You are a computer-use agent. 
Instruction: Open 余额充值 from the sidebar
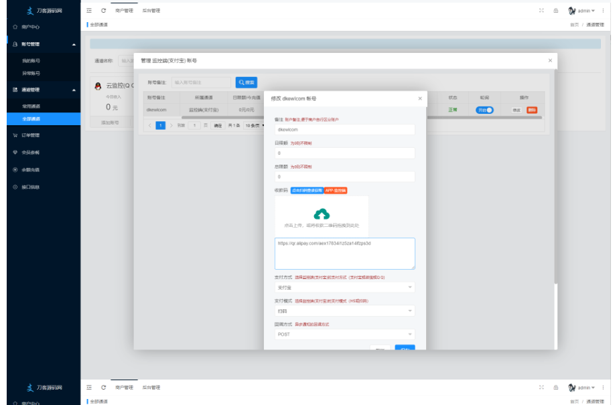[x=31, y=169]
